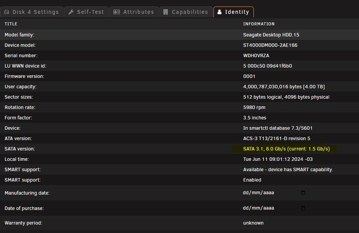359x233 pixels.
Task: Click the 'ATA version:' label
Action: pos(18,139)
